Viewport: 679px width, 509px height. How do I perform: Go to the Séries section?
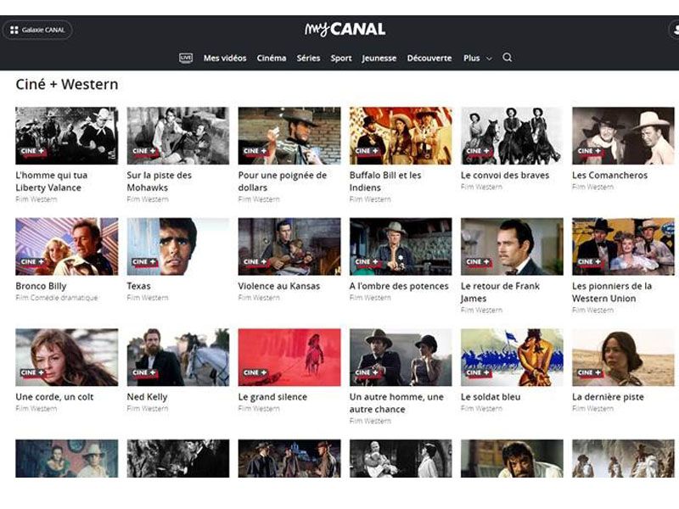(x=308, y=58)
